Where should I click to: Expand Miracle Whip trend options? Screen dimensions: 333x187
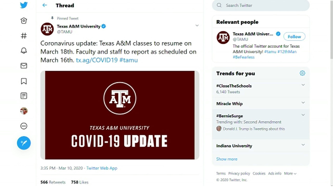click(303, 103)
